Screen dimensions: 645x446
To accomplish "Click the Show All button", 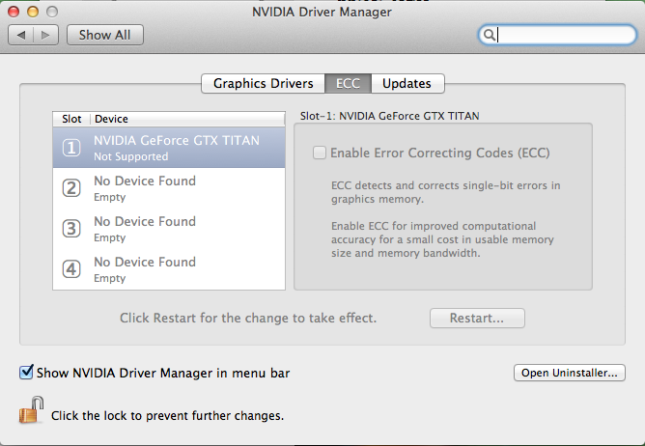I will coord(104,35).
